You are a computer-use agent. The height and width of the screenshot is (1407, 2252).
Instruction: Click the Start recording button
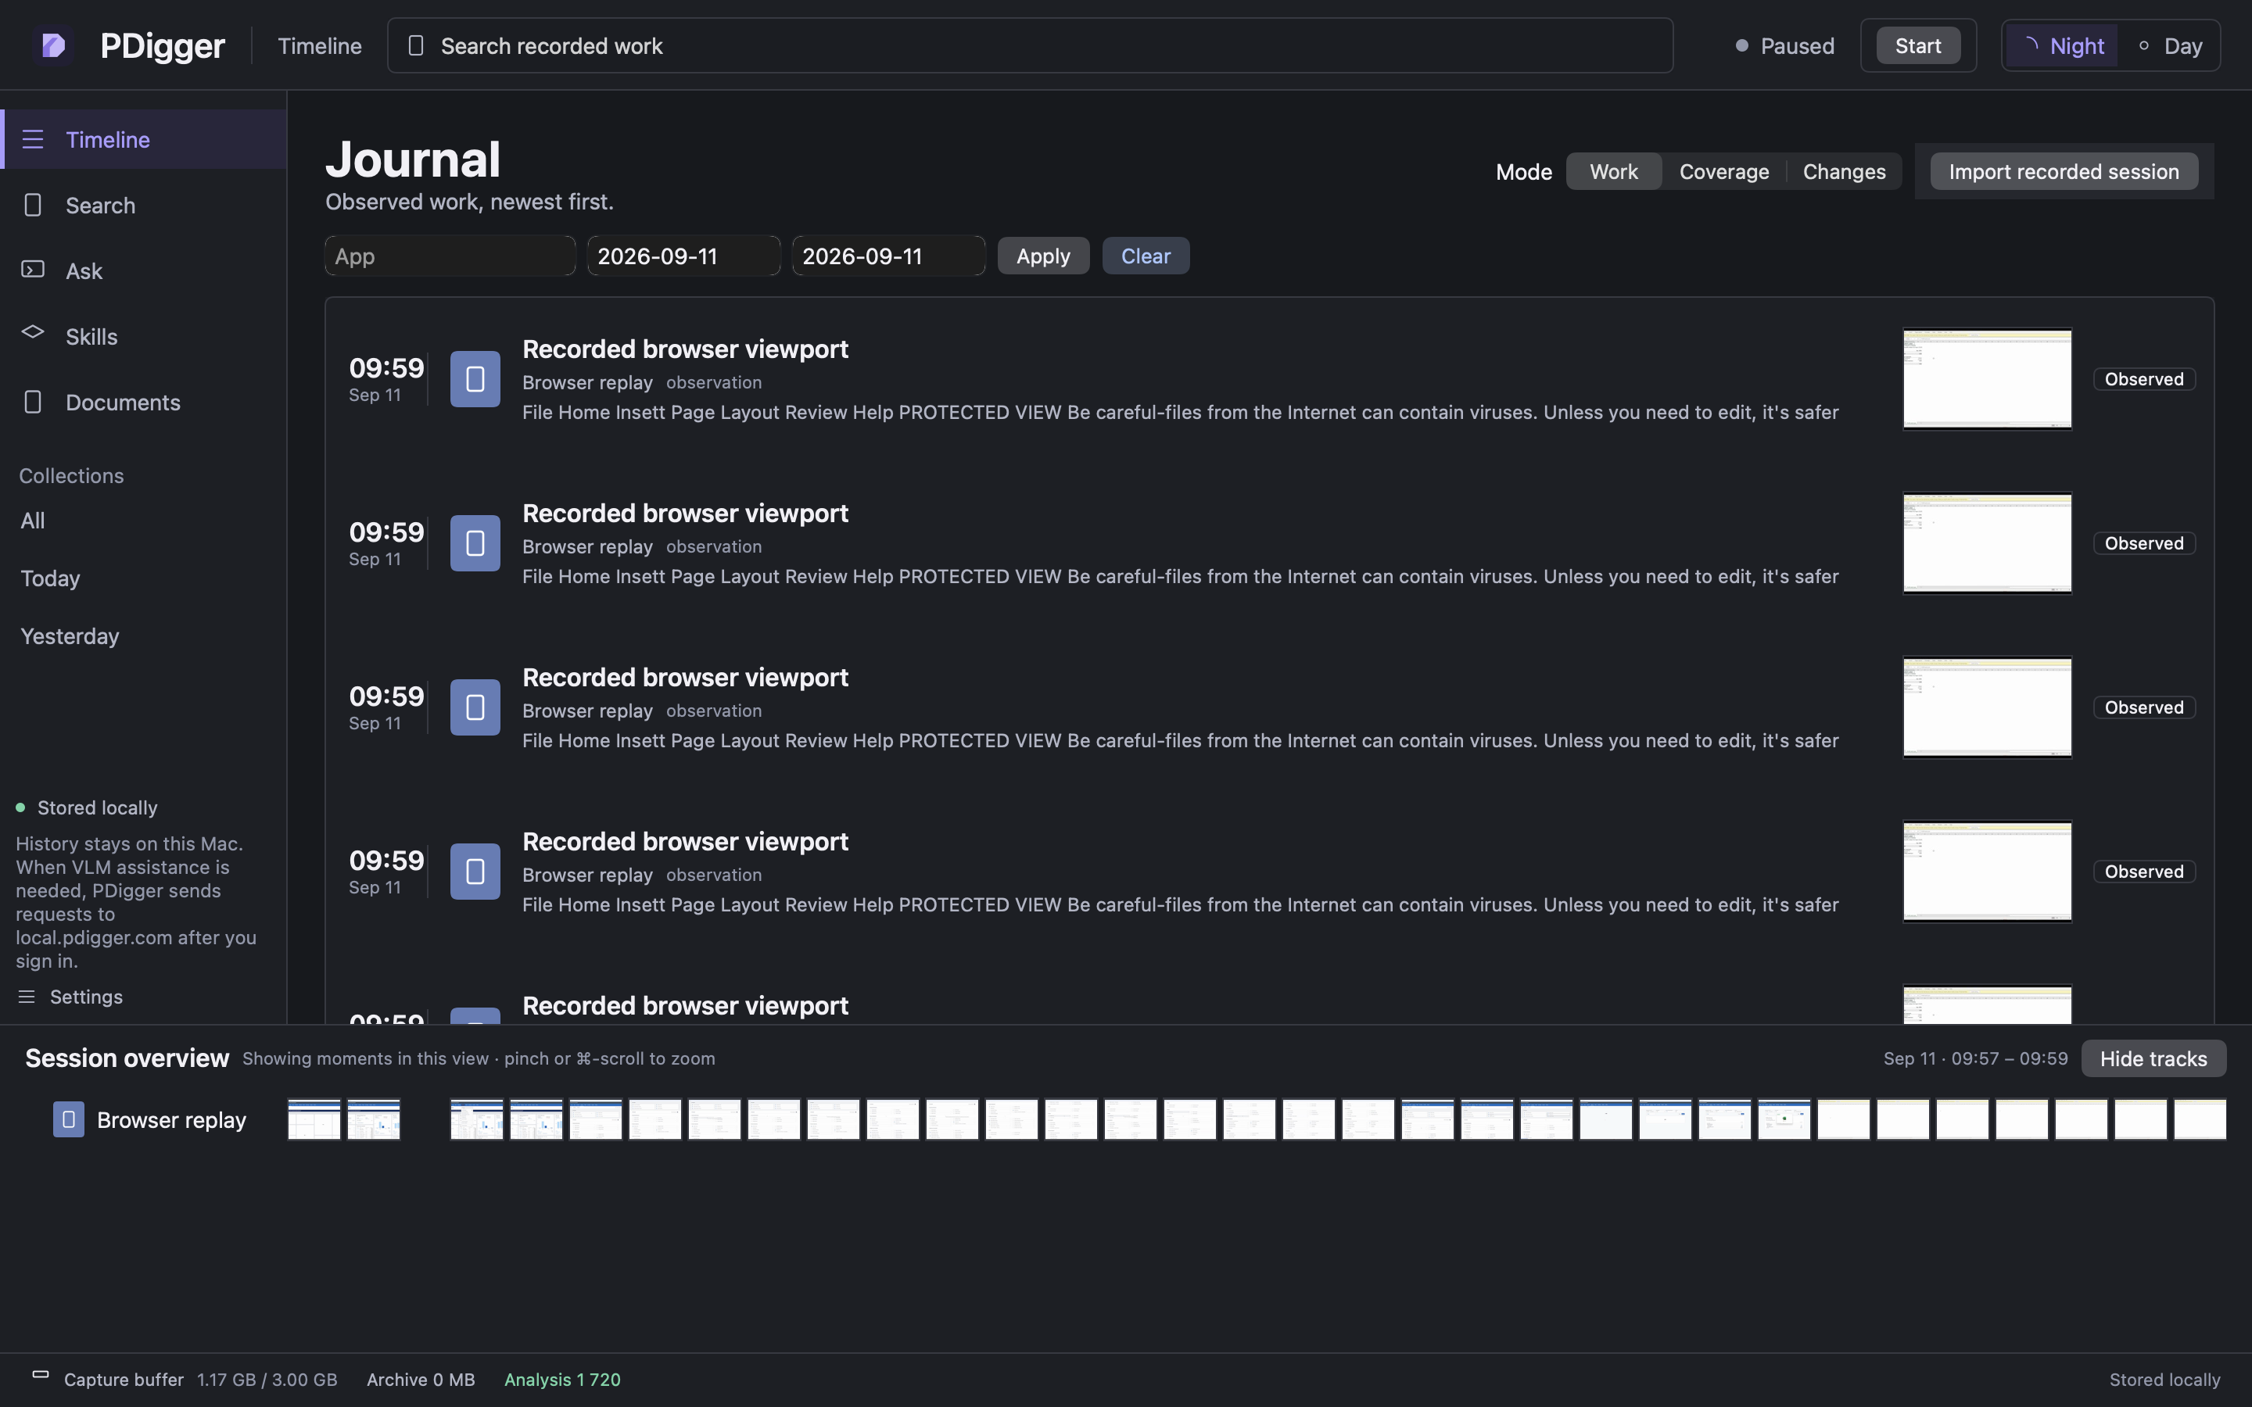click(1918, 45)
